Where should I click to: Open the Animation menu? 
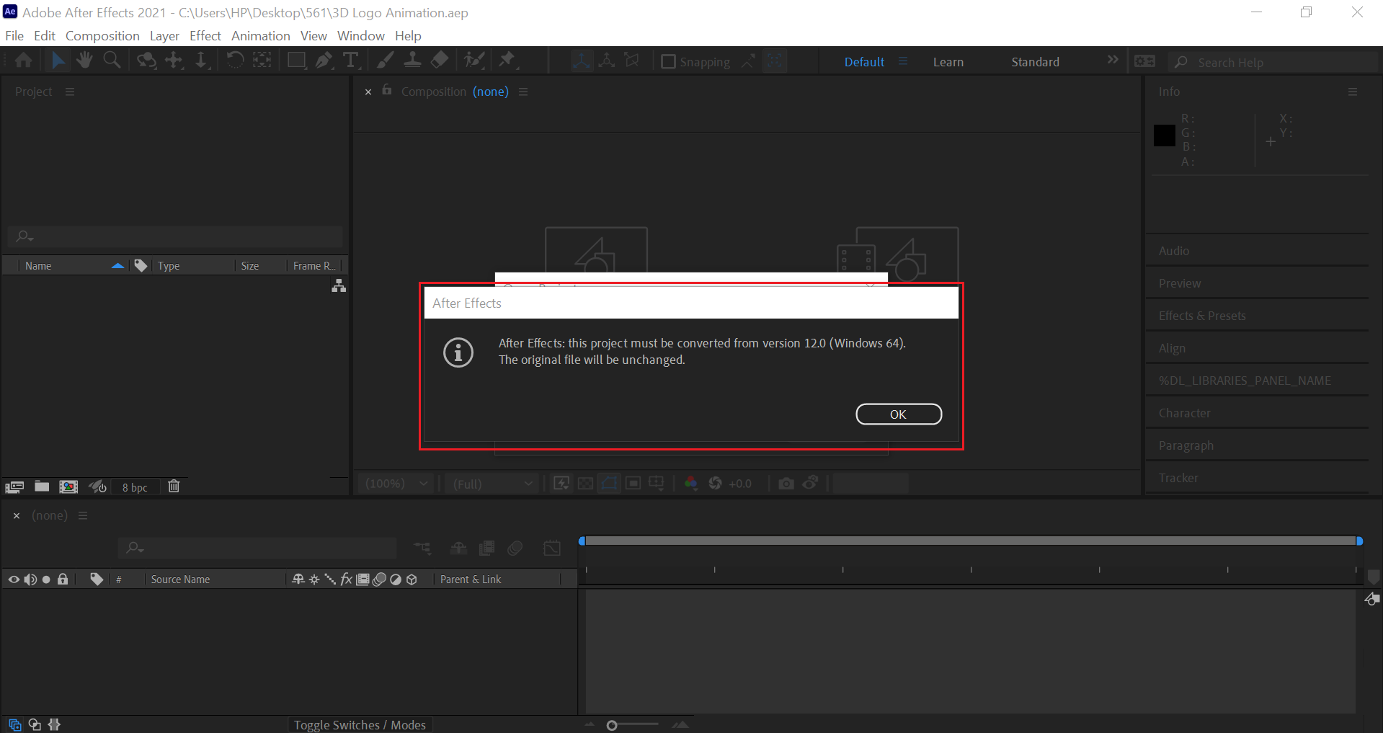tap(261, 36)
